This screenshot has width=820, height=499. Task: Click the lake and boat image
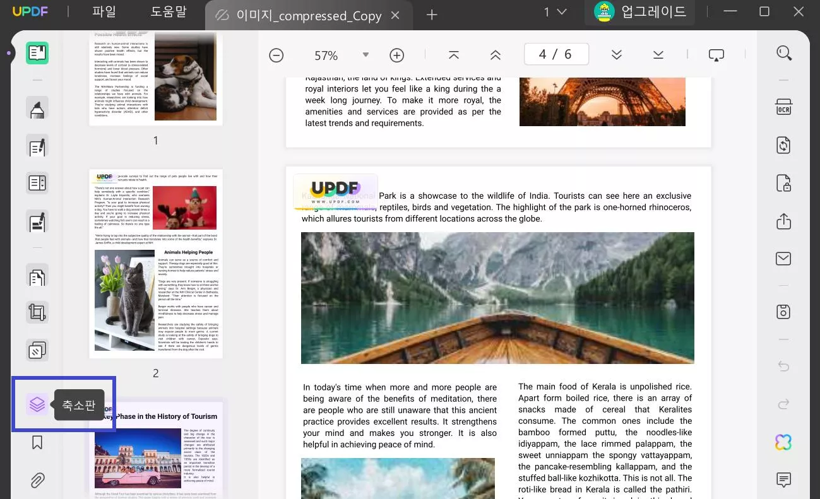(497, 298)
